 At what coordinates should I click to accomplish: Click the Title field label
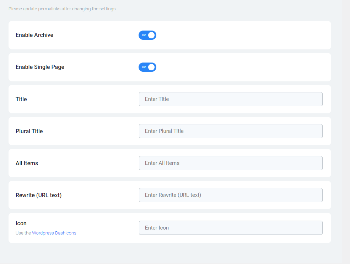coord(21,99)
